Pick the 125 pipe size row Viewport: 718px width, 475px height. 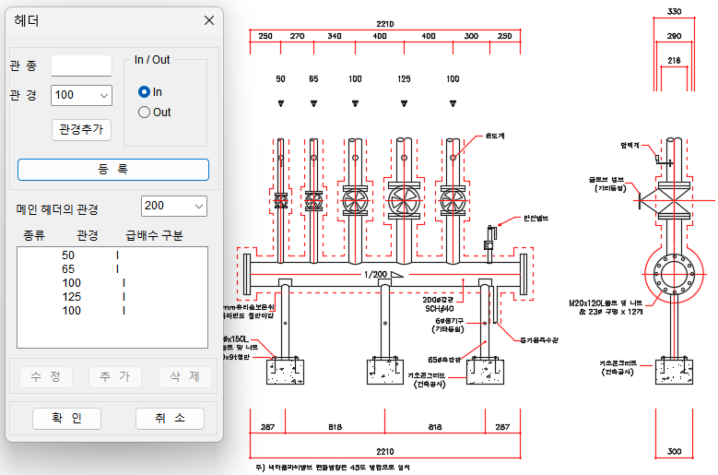(71, 297)
